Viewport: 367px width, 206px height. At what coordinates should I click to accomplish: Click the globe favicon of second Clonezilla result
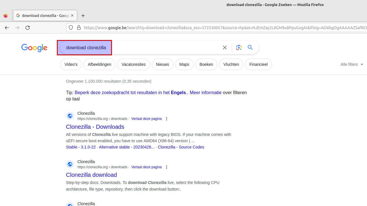pyautogui.click(x=70, y=164)
